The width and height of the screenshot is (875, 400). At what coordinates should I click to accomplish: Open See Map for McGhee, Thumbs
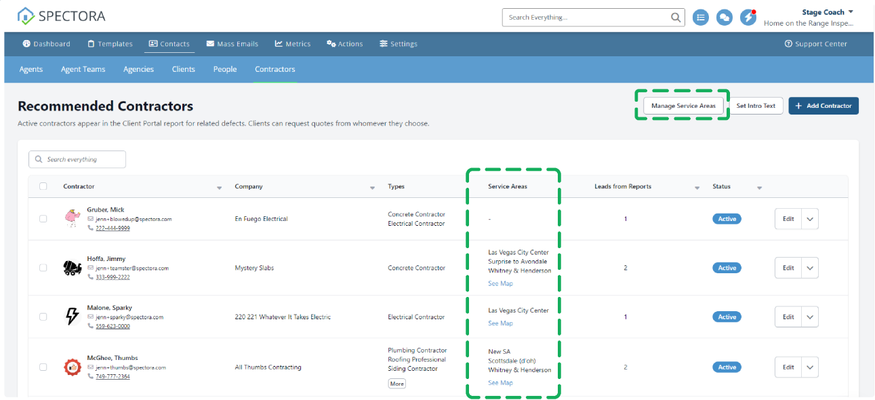pyautogui.click(x=500, y=383)
